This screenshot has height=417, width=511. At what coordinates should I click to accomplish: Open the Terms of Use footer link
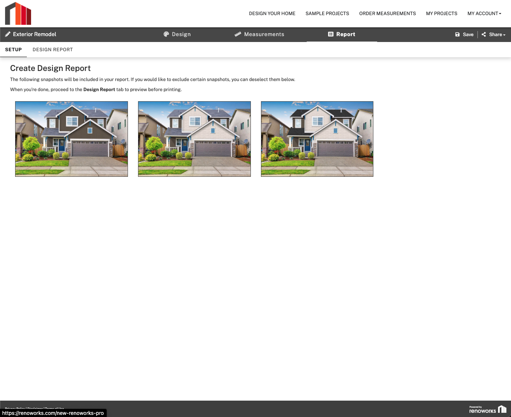point(55,408)
